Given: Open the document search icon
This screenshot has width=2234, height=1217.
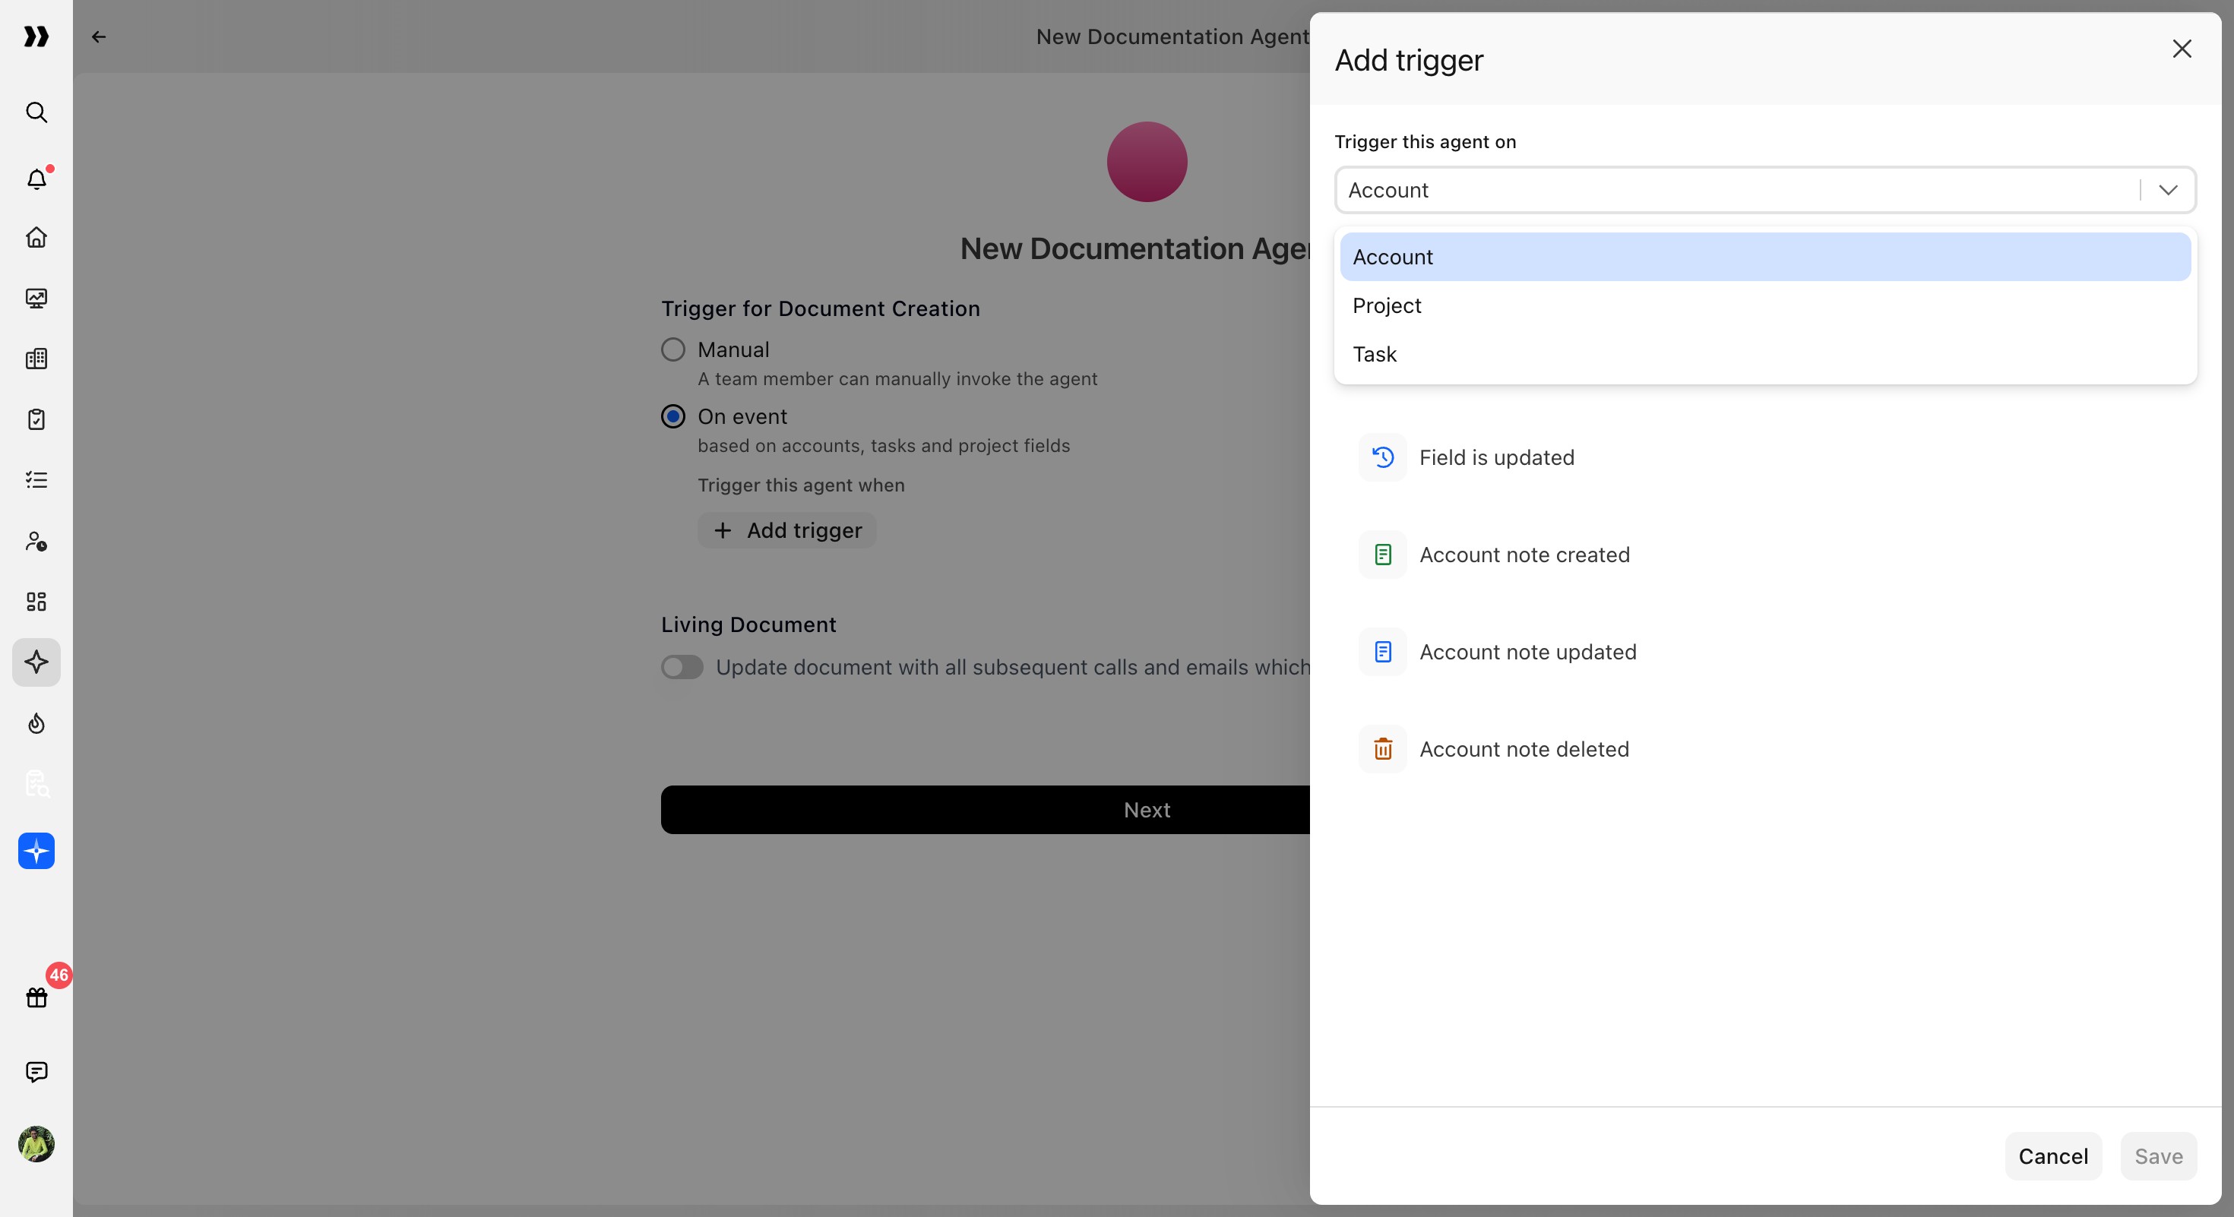Looking at the screenshot, I should [x=36, y=783].
